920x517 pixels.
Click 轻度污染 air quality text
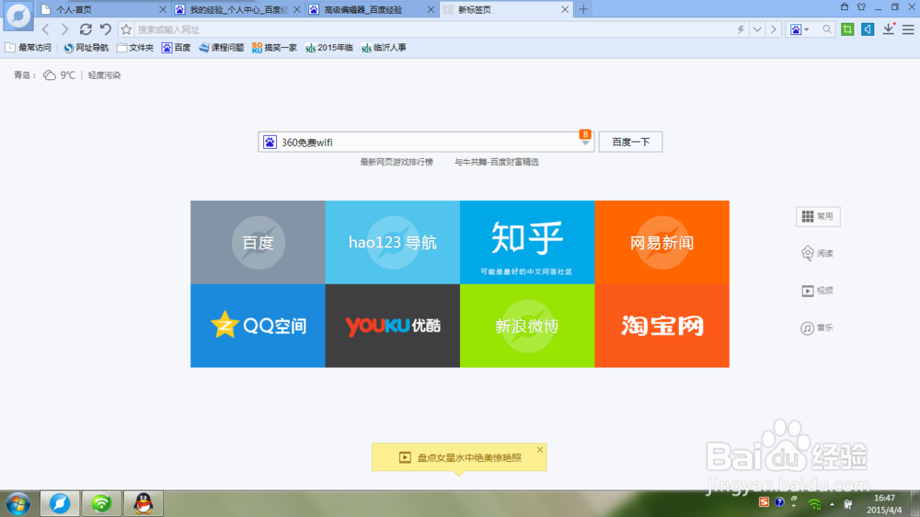tap(105, 75)
